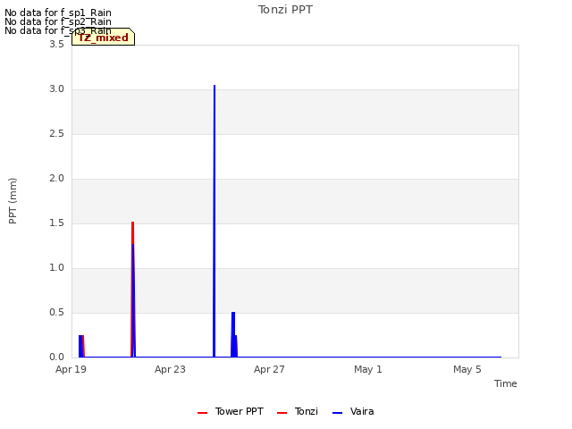Click the 3.0 y-axis tick label

57,89
